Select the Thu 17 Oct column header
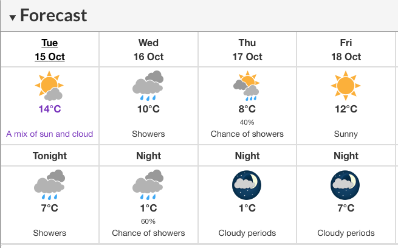 247,49
